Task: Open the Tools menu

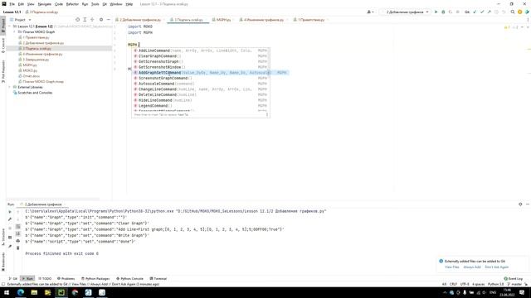Action: (x=95, y=4)
